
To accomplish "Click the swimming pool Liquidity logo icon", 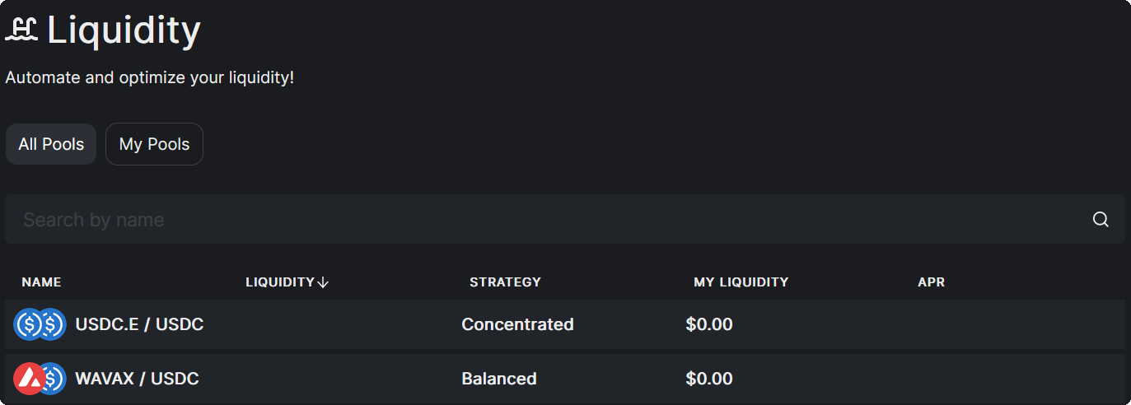I will click(21, 30).
